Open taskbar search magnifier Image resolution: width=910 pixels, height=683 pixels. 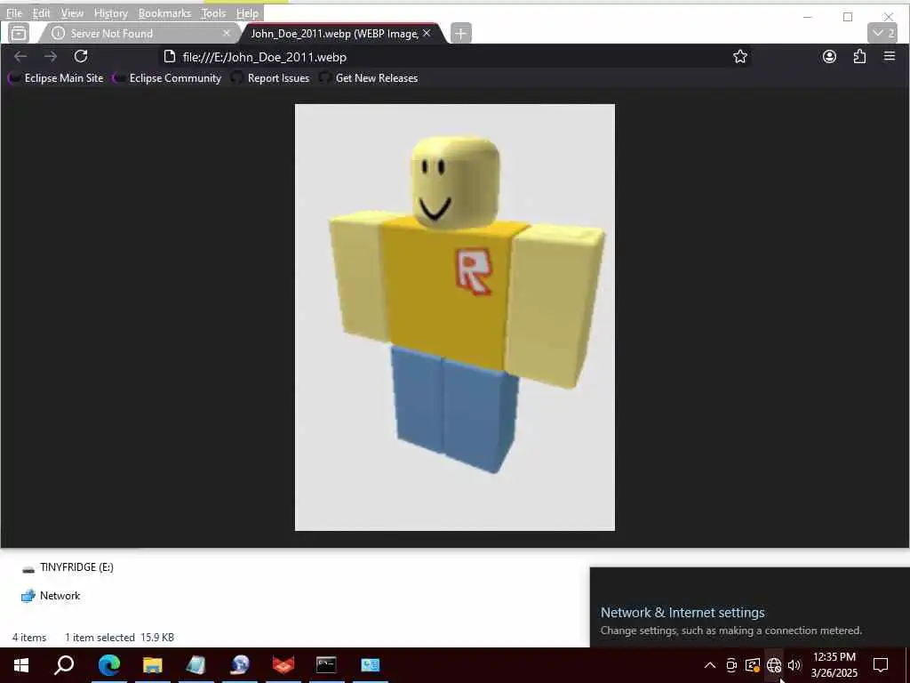[x=64, y=665]
